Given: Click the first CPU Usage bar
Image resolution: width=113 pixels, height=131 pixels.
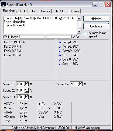Looking at the screenshot, I should tap(32, 37).
